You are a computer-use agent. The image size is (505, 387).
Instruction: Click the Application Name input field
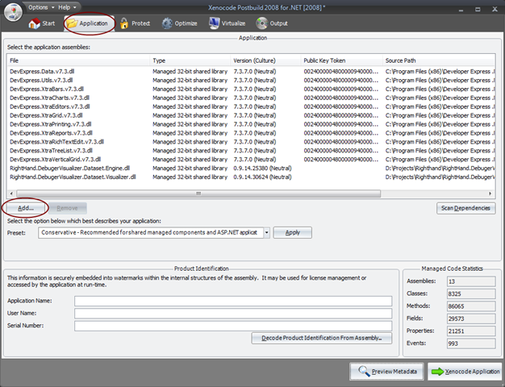pyautogui.click(x=233, y=301)
